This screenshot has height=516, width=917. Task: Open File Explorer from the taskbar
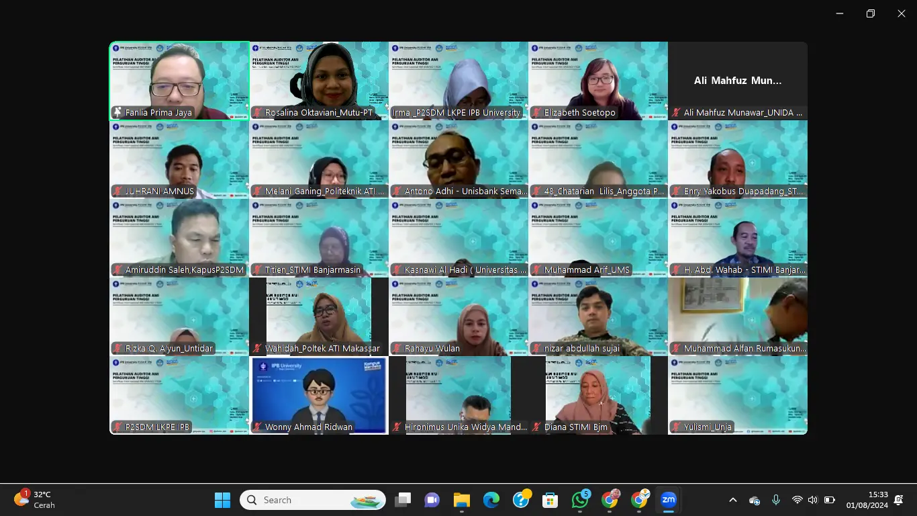click(x=461, y=500)
